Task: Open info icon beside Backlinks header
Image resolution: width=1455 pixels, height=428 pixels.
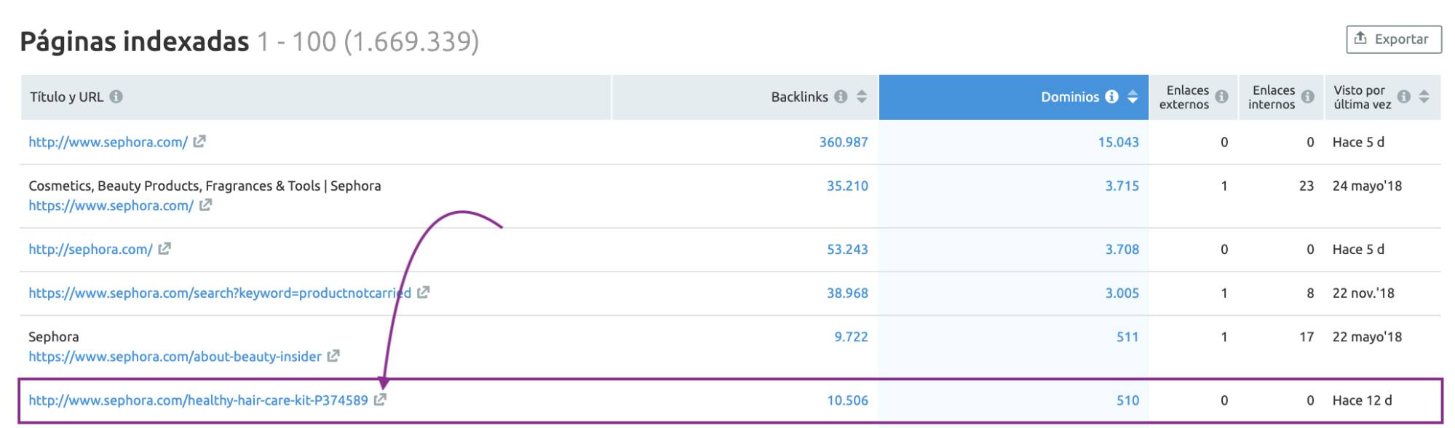Action: (x=841, y=96)
